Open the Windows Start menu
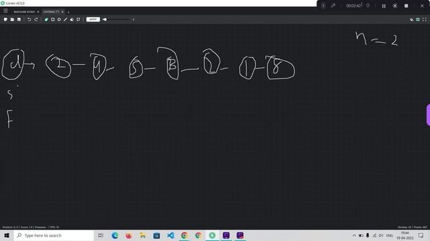This screenshot has width=430, height=241. pos(7,235)
